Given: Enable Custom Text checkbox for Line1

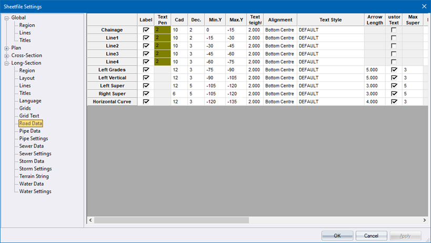Looking at the screenshot, I should click(x=394, y=38).
